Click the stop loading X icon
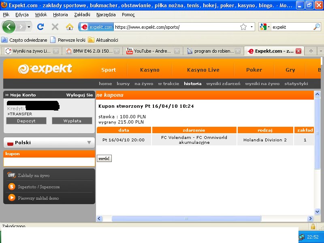324x243 pixels. coord(55,27)
